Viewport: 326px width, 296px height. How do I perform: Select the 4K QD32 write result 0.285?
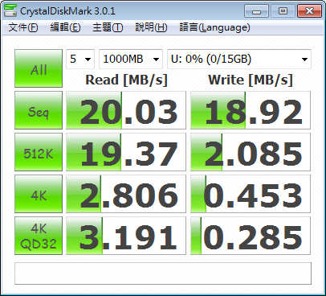[x=251, y=236]
